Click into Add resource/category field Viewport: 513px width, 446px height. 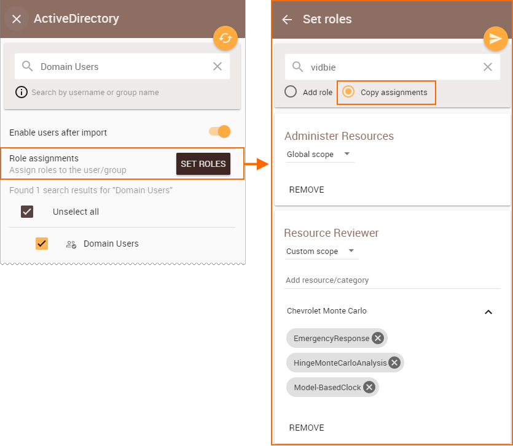point(392,280)
